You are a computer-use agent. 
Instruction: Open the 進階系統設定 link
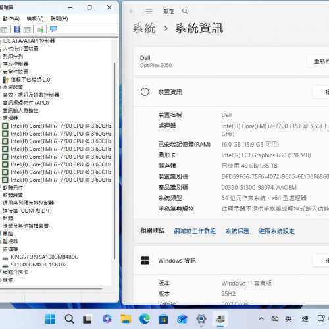point(276,231)
